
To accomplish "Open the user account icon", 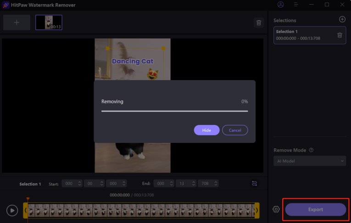I will (281, 5).
